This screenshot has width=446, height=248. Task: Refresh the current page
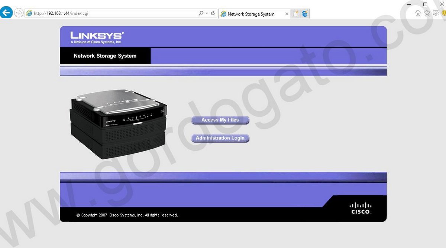[212, 13]
